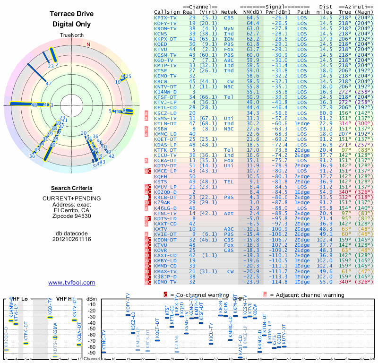Click the red N north marker on radar
This screenshot has width=378, height=363.
click(x=88, y=44)
